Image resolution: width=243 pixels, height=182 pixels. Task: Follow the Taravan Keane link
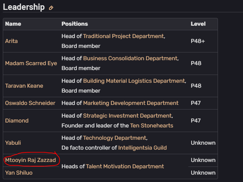pyautogui.click(x=24, y=86)
